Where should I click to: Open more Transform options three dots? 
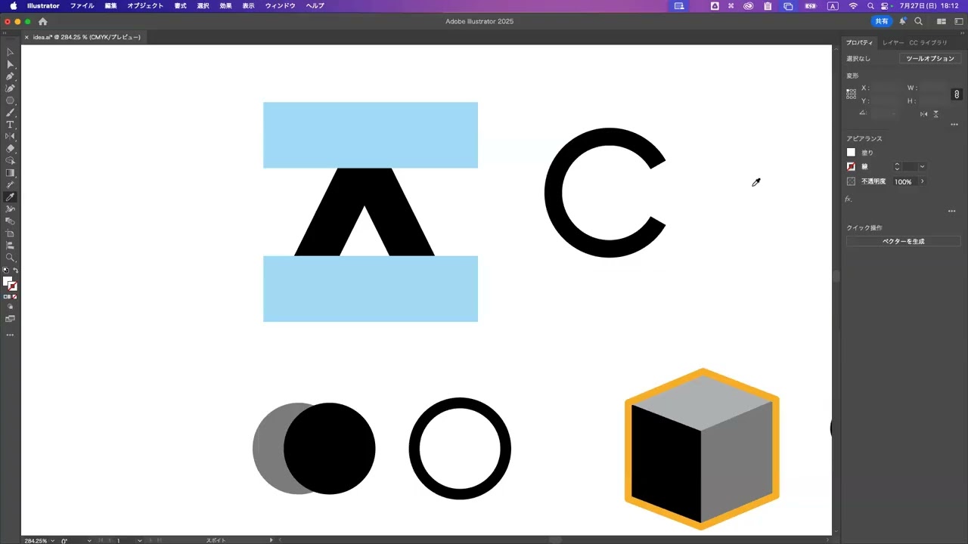[x=954, y=125]
